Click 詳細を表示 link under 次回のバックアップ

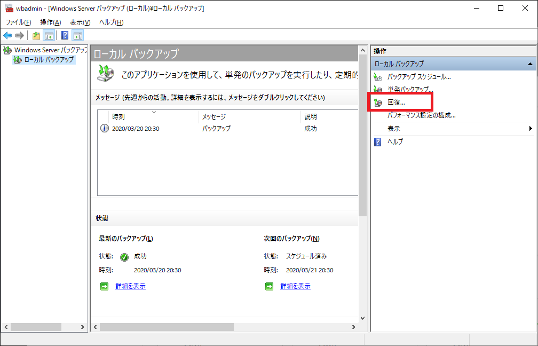(x=295, y=286)
